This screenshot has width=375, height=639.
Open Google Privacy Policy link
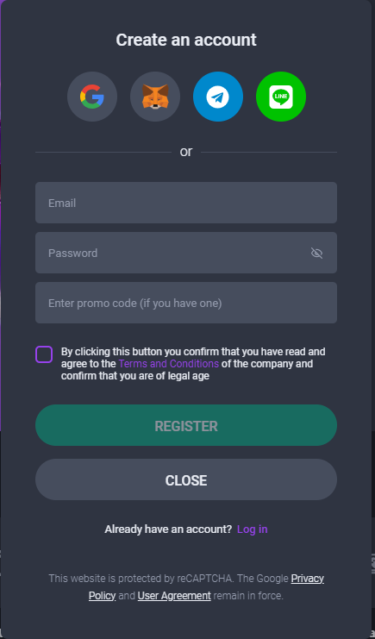point(206,587)
